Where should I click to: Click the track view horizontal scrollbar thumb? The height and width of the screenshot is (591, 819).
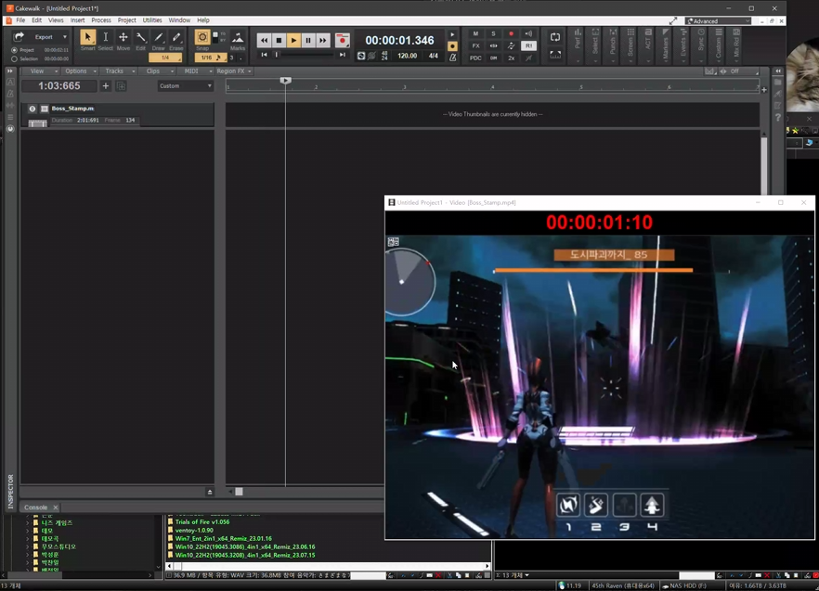coord(239,492)
